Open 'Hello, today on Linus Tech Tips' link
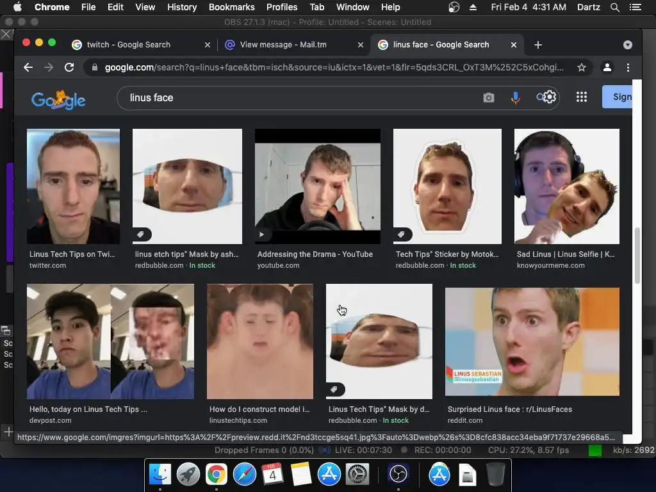The width and height of the screenshot is (656, 492). pyautogui.click(x=88, y=409)
